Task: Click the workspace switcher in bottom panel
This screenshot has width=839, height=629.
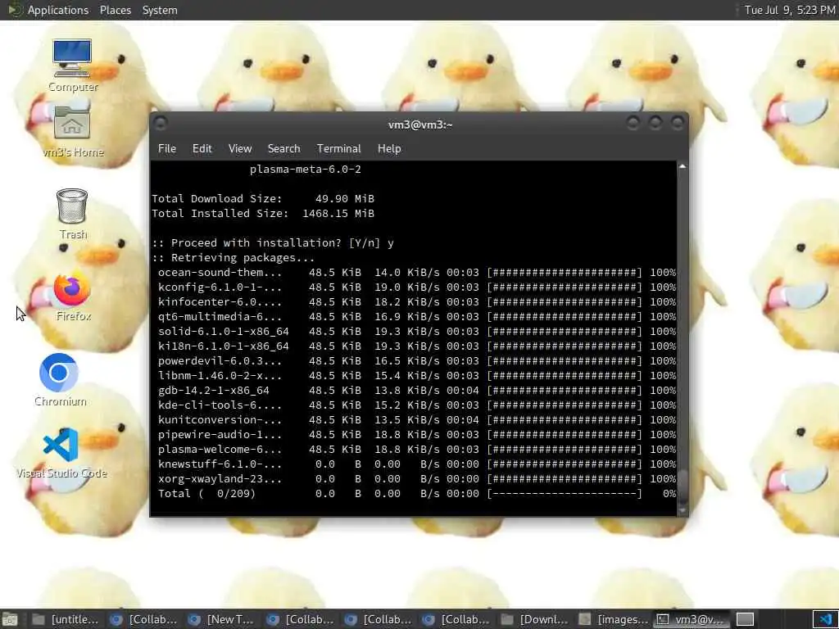Action: click(745, 620)
